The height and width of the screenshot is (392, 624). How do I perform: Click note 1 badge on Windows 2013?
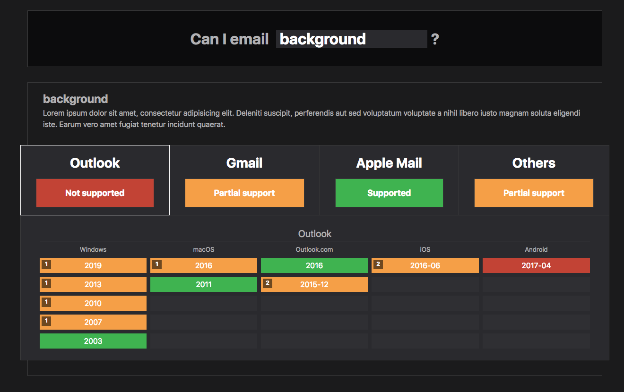pyautogui.click(x=46, y=283)
